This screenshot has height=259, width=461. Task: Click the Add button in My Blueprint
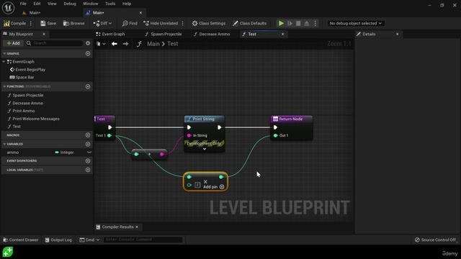[13, 43]
